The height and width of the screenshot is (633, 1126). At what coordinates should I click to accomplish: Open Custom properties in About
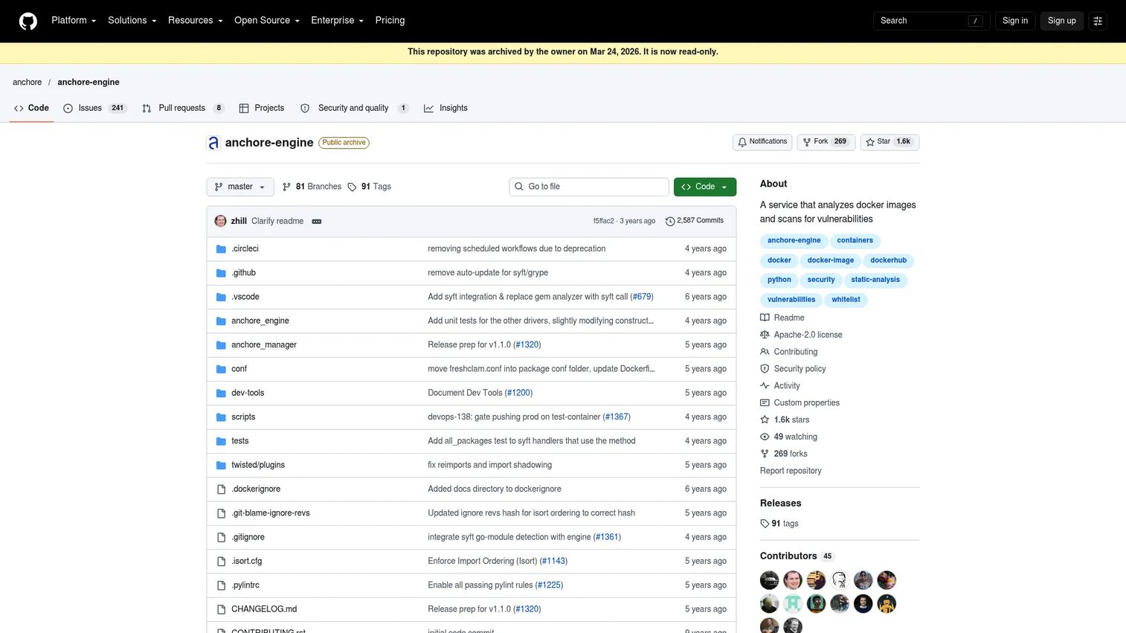[x=800, y=403]
